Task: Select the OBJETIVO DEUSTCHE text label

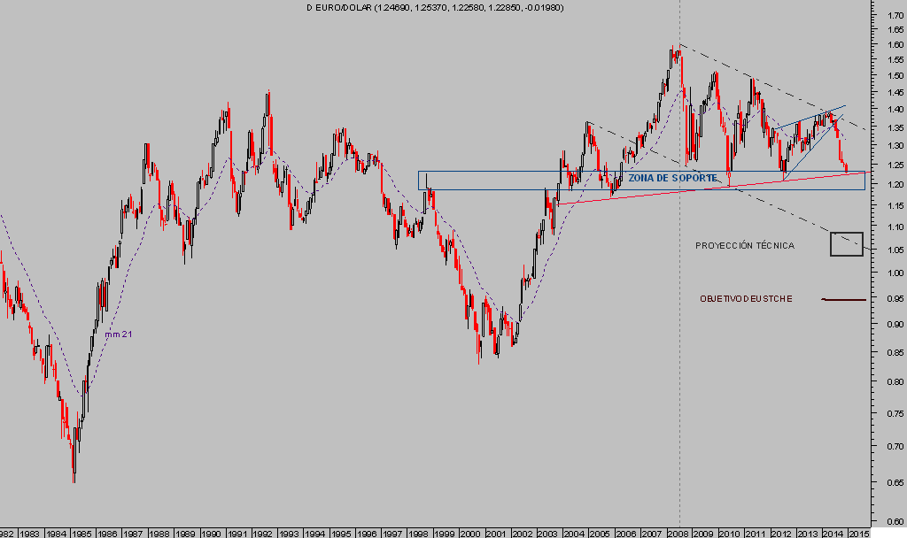Action: pyautogui.click(x=746, y=299)
